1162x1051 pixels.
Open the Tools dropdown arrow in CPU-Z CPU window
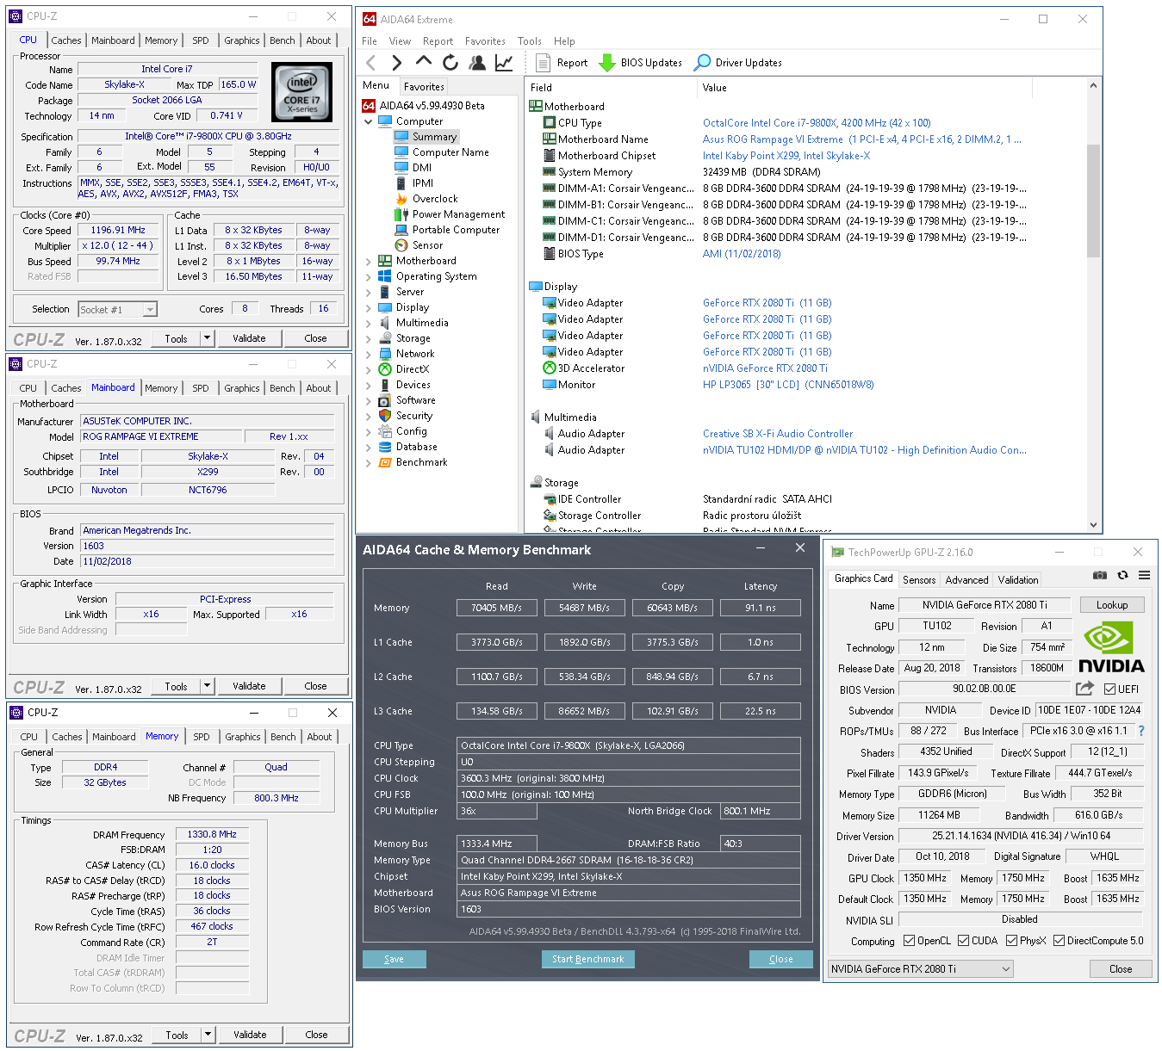[x=207, y=338]
